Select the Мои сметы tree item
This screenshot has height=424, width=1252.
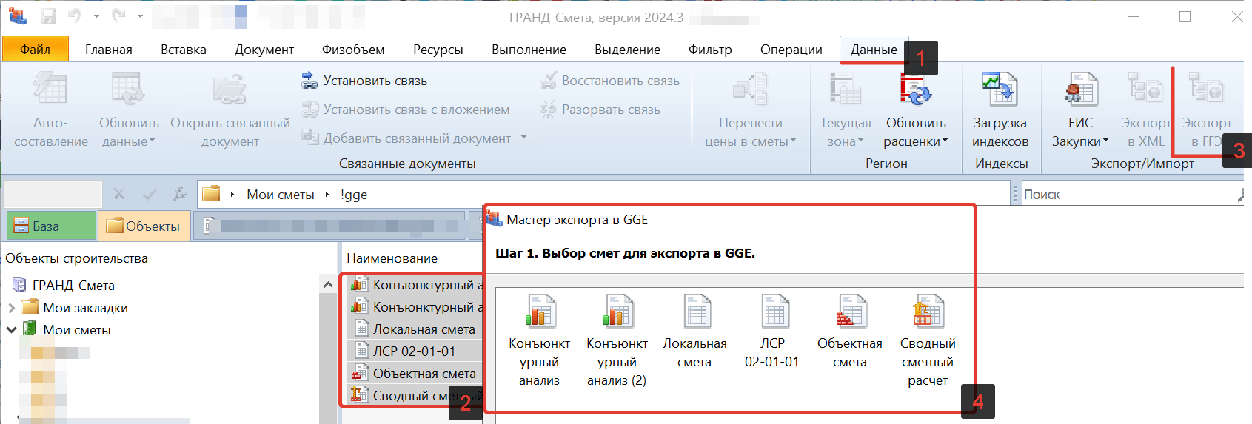pyautogui.click(x=77, y=330)
